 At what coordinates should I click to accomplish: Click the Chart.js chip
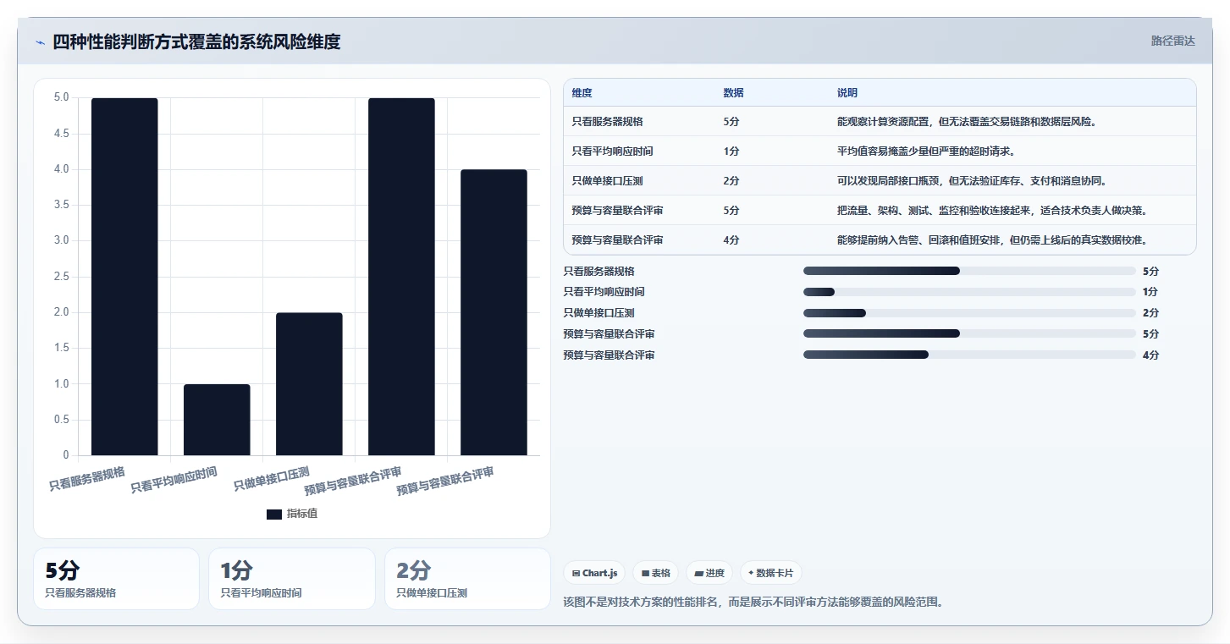pos(595,573)
